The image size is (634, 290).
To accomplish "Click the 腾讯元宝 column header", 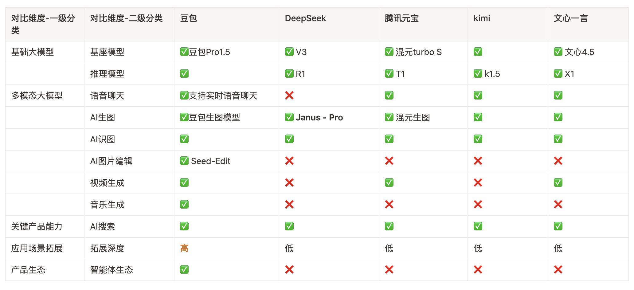I will pos(401,18).
